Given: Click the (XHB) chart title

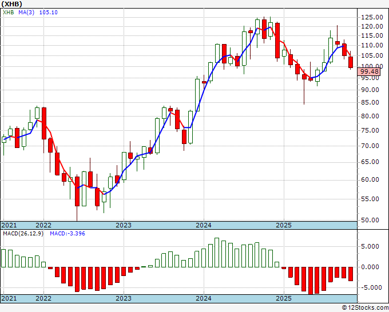Looking at the screenshot, I should (x=11, y=4).
